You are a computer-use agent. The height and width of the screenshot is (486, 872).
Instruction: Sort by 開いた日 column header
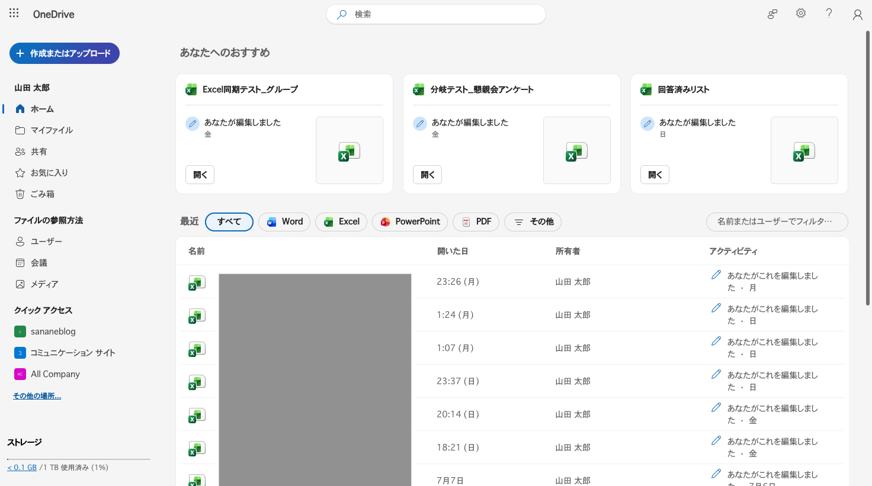click(x=453, y=252)
